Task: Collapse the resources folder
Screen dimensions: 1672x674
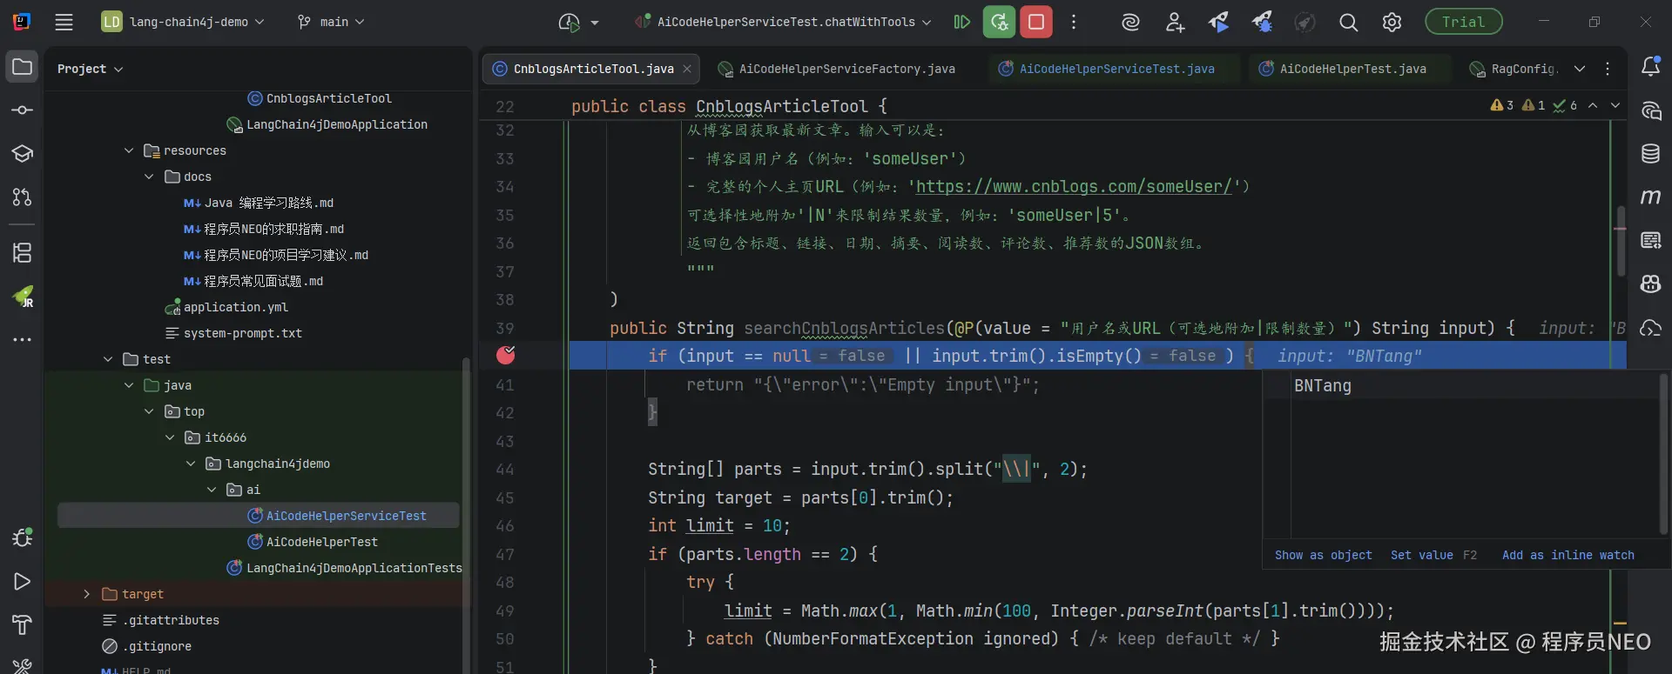Action: pos(129,150)
